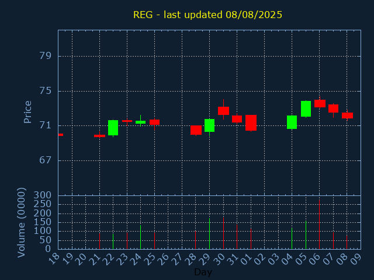374x280 pixels.
Task: Click the x-axis day label 03
Action: (x=275, y=259)
